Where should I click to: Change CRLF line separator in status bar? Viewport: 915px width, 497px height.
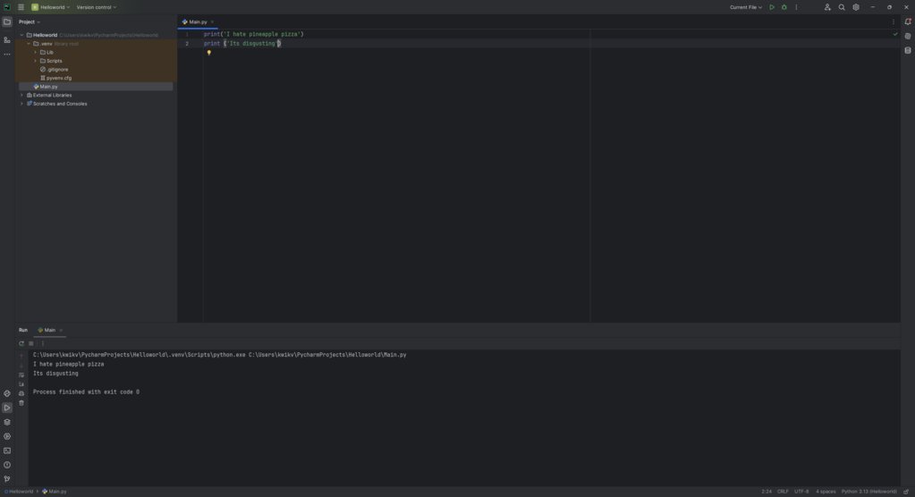coord(783,492)
